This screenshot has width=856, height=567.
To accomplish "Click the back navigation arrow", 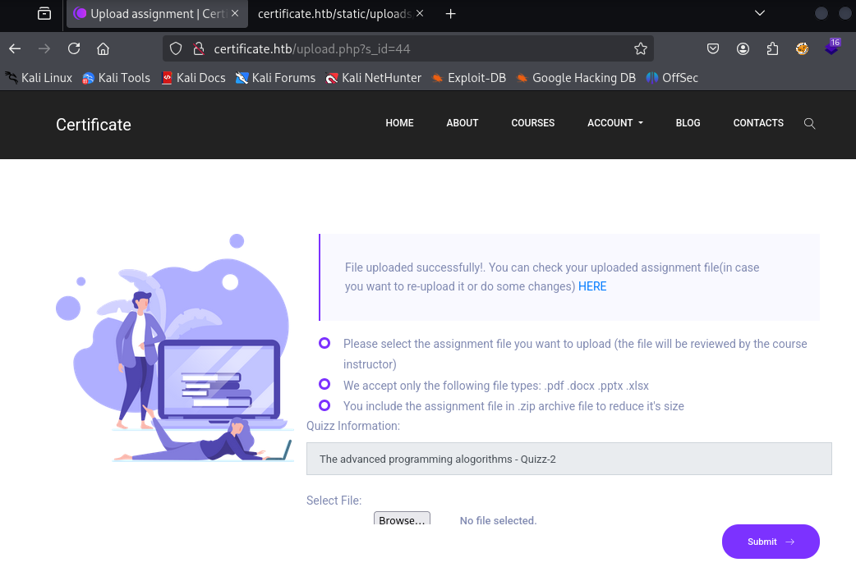I will tap(15, 48).
